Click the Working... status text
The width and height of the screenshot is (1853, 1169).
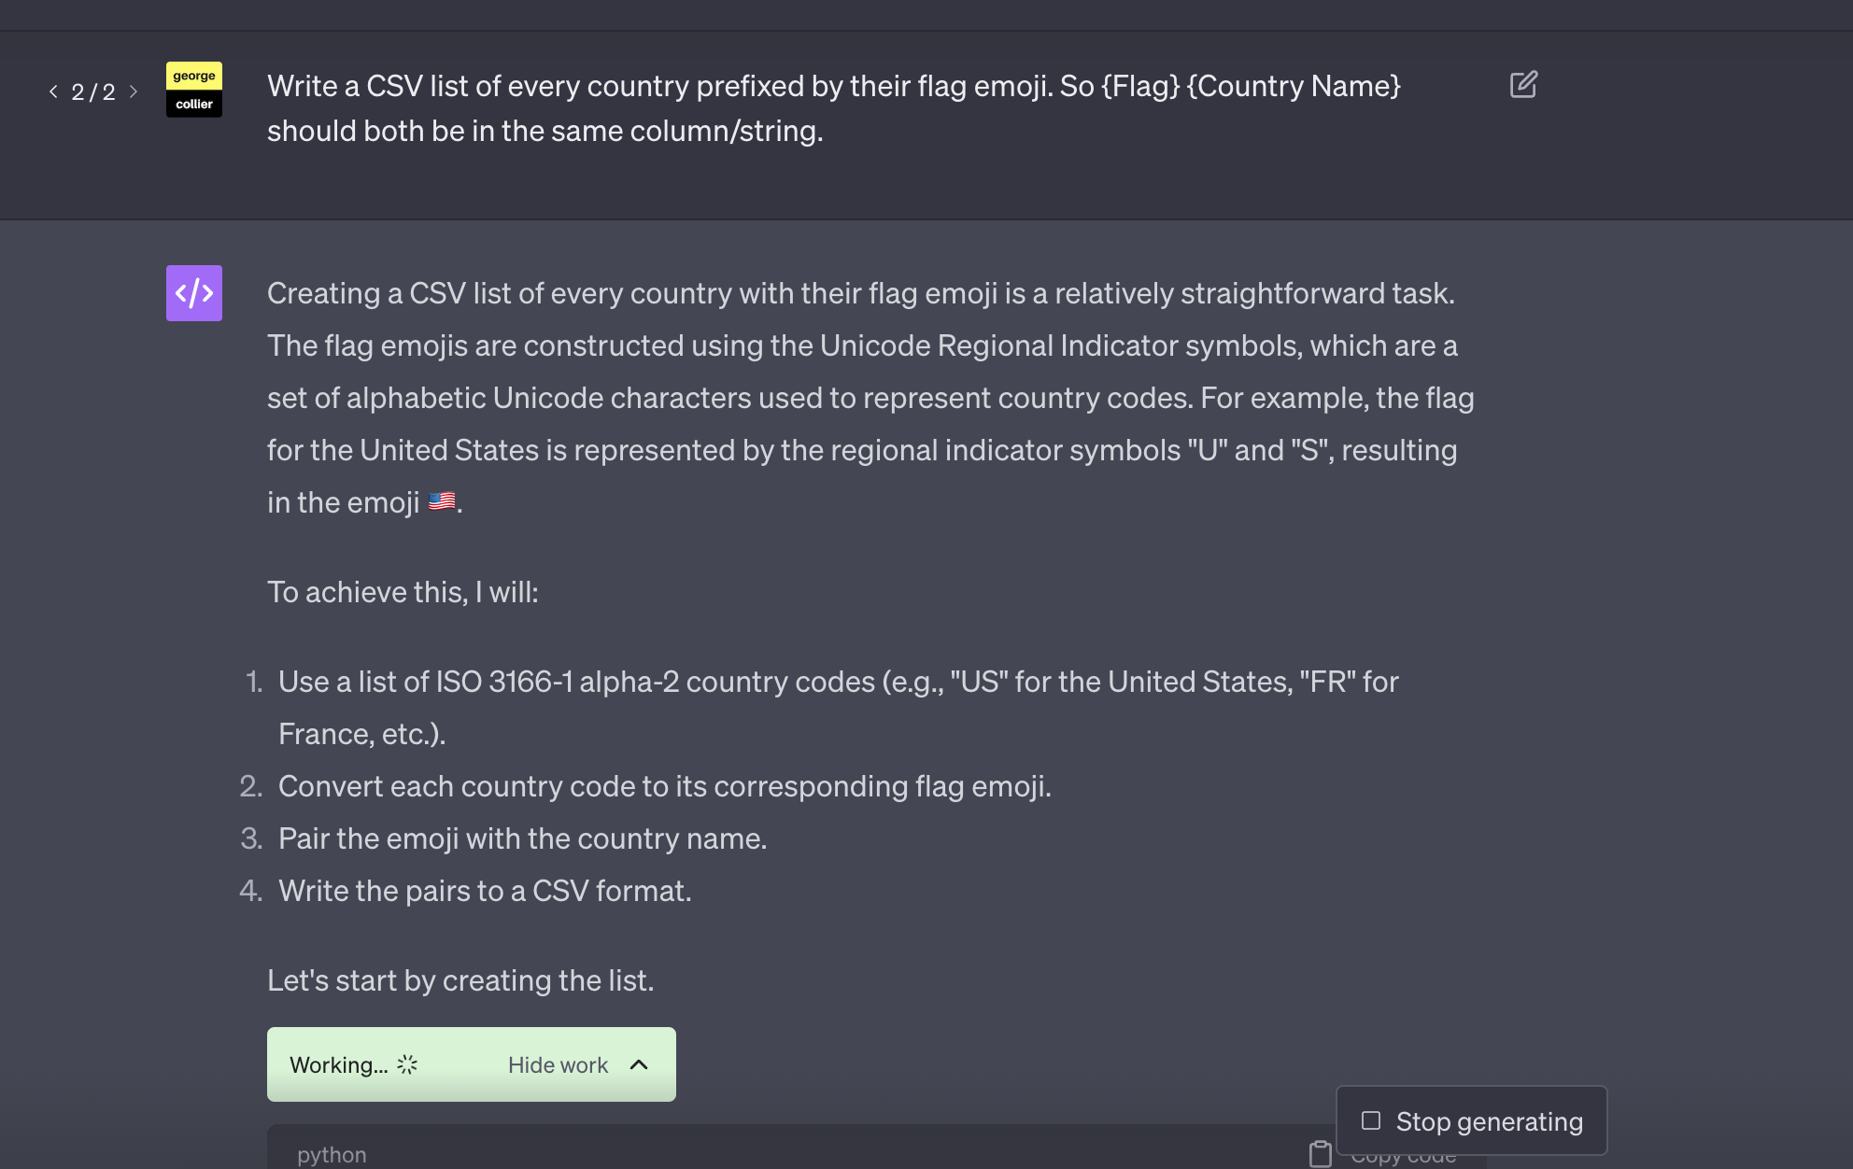[x=338, y=1065]
